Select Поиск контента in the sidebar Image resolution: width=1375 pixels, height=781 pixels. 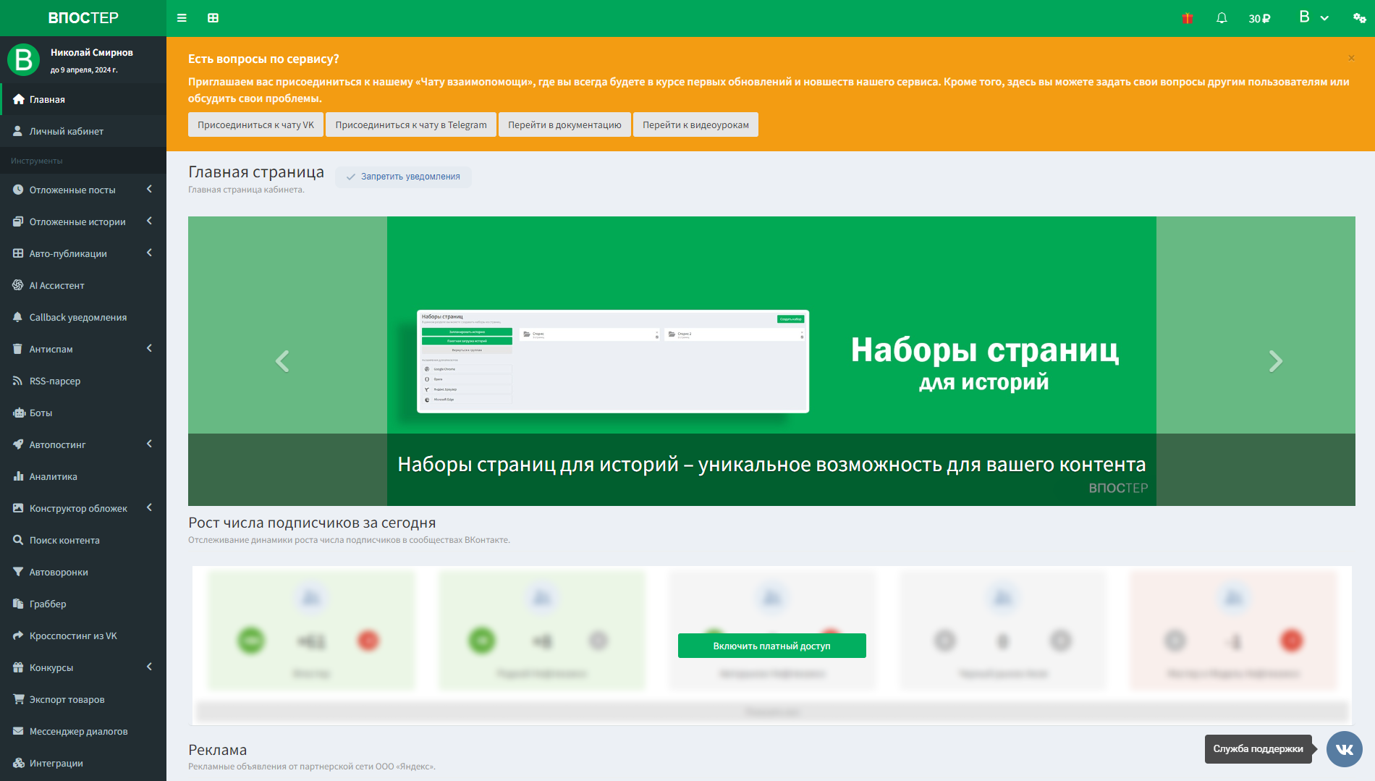click(x=64, y=540)
